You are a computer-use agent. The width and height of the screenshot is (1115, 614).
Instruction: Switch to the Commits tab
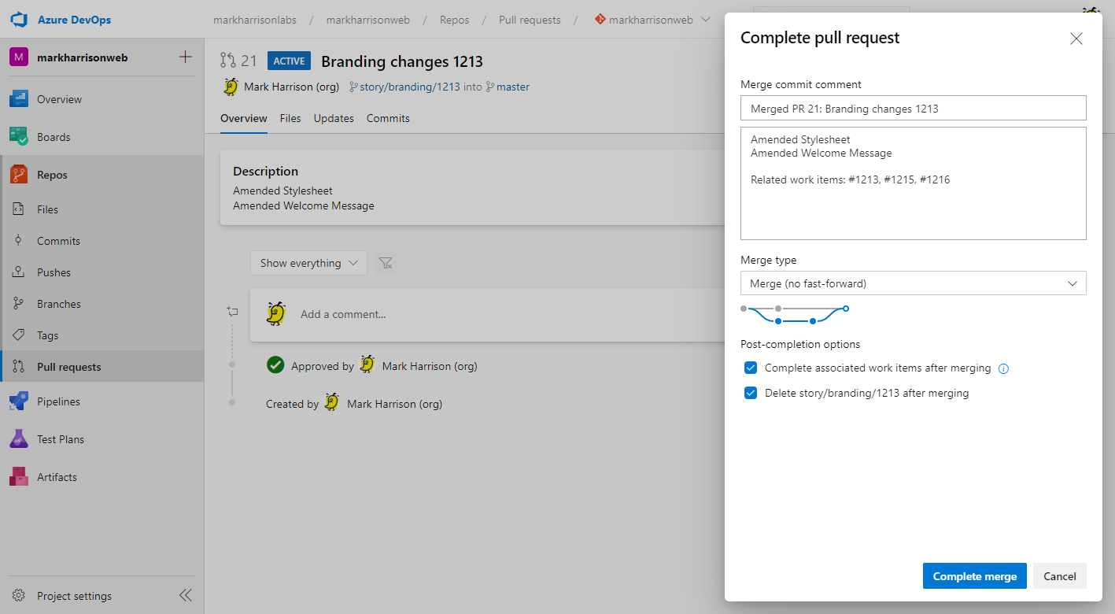(388, 118)
